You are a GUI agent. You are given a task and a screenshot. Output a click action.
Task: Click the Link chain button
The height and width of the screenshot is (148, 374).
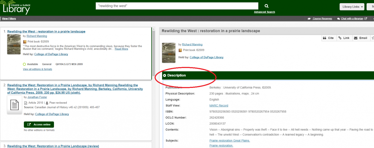coord(344,38)
